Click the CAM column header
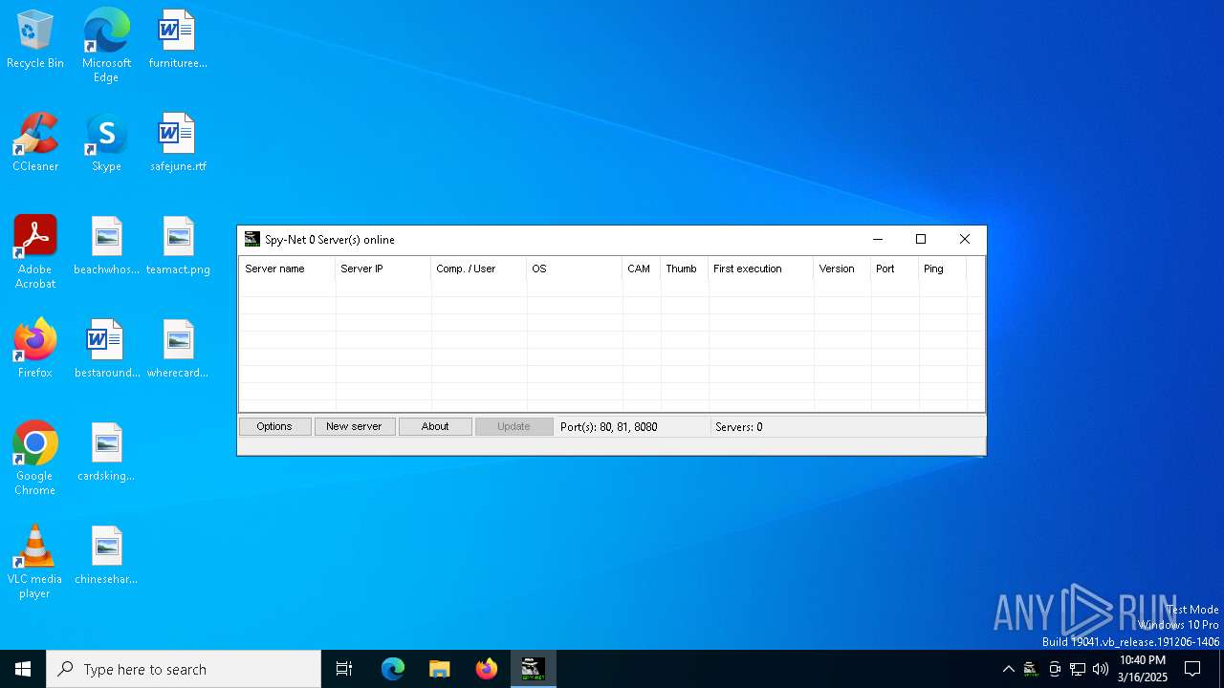Viewport: 1224px width, 688px height. (x=641, y=269)
